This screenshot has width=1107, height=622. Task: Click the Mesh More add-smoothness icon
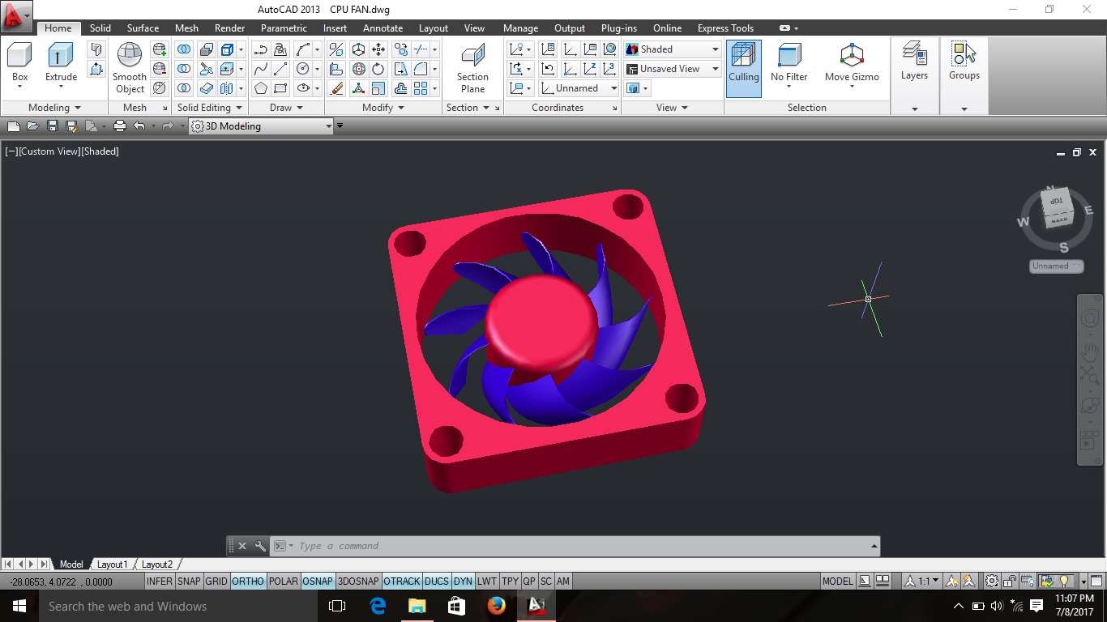(x=160, y=49)
